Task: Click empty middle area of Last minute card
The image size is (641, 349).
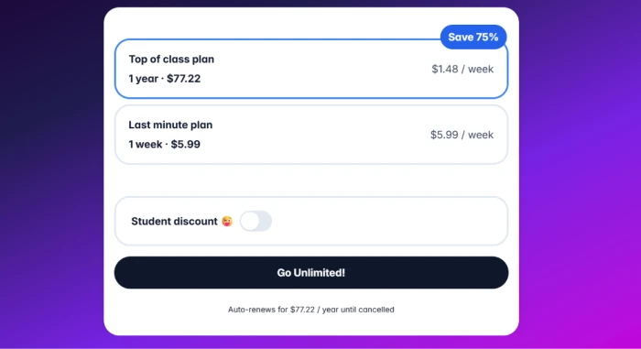Action: (x=319, y=135)
